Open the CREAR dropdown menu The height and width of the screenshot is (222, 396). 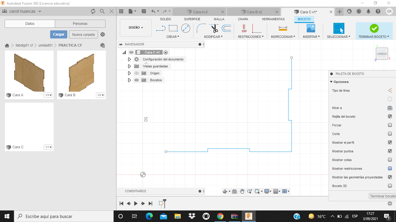[173, 37]
